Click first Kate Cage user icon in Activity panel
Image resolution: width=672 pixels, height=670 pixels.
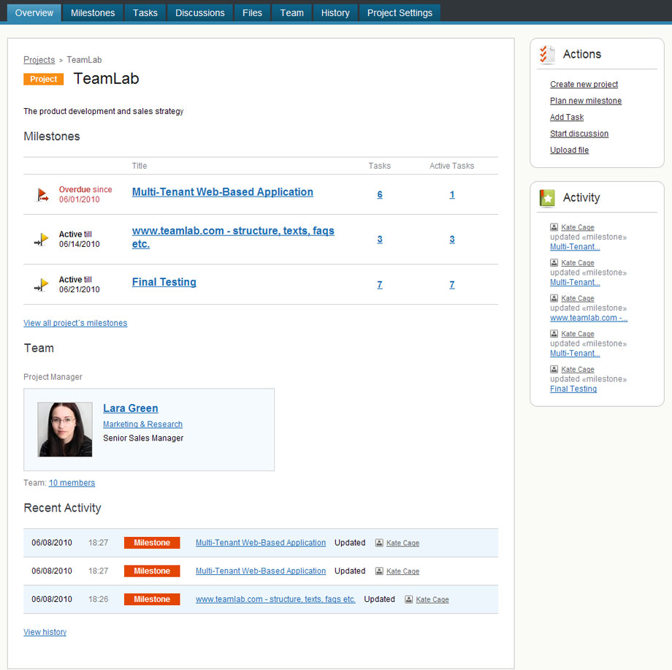[554, 227]
